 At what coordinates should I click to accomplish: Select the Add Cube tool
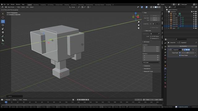coord(3,44)
